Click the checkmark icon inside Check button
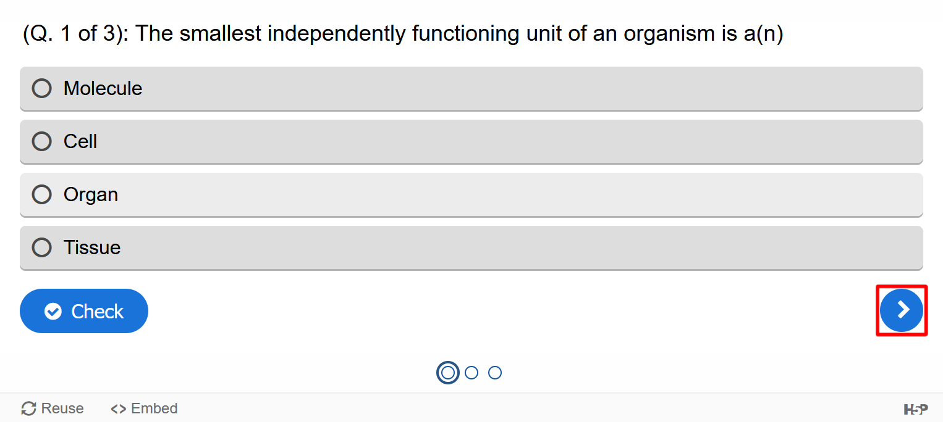This screenshot has height=422, width=943. pyautogui.click(x=53, y=312)
